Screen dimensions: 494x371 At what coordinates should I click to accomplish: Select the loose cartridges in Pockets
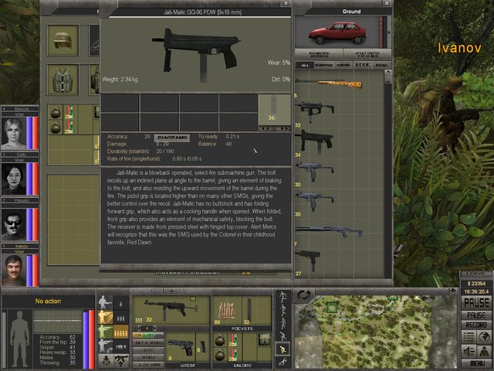(x=227, y=311)
